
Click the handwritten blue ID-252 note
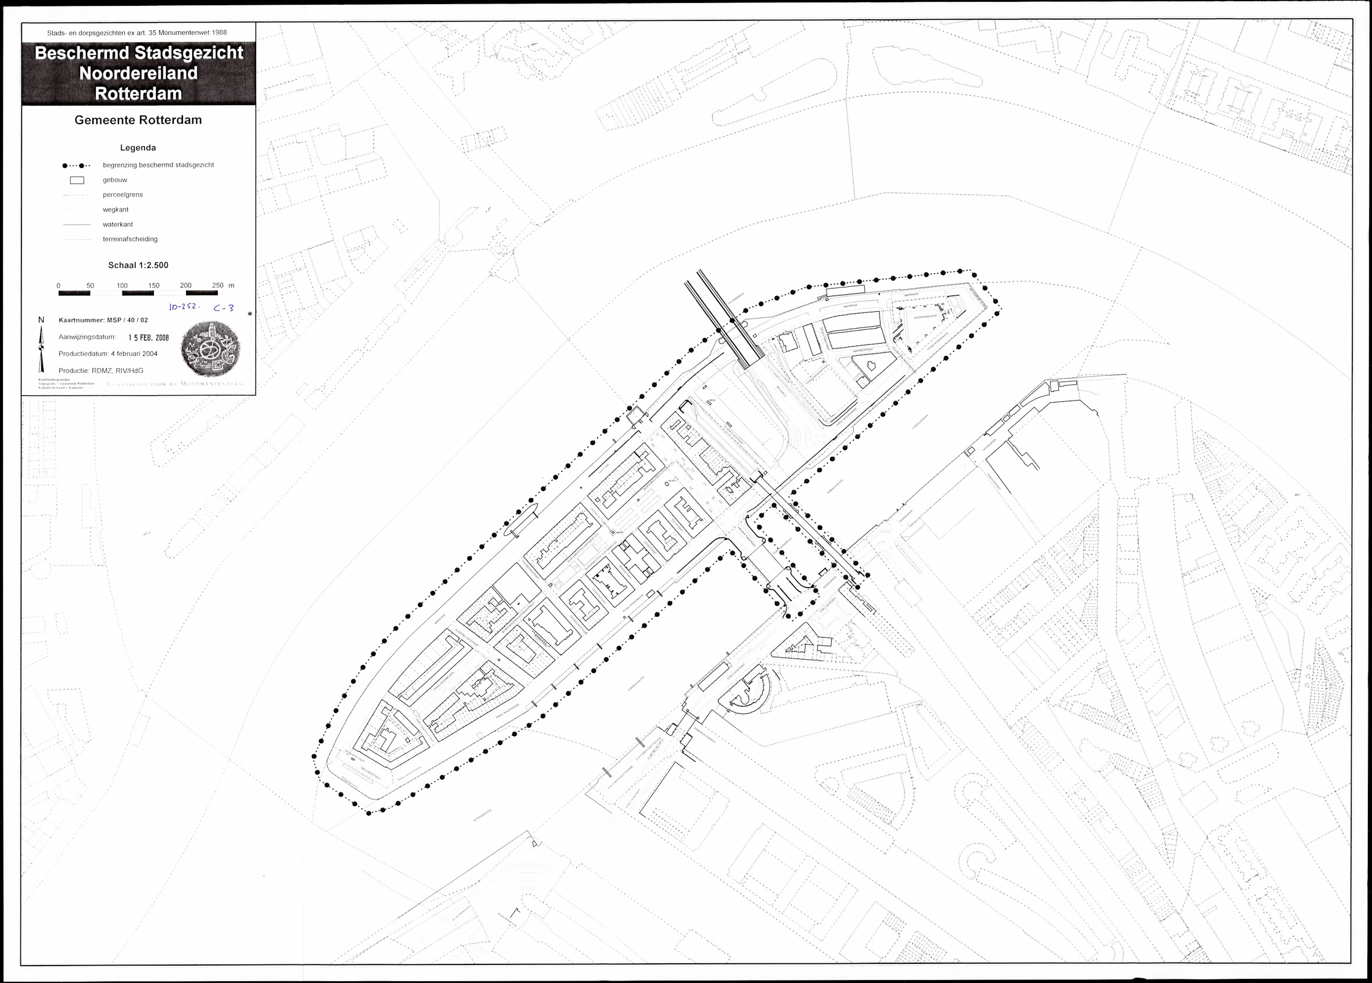tap(184, 307)
